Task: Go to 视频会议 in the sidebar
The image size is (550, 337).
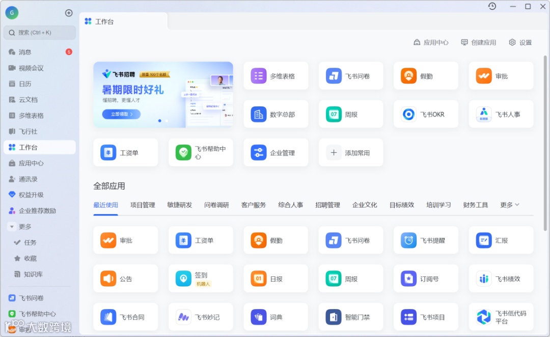Action: point(40,68)
